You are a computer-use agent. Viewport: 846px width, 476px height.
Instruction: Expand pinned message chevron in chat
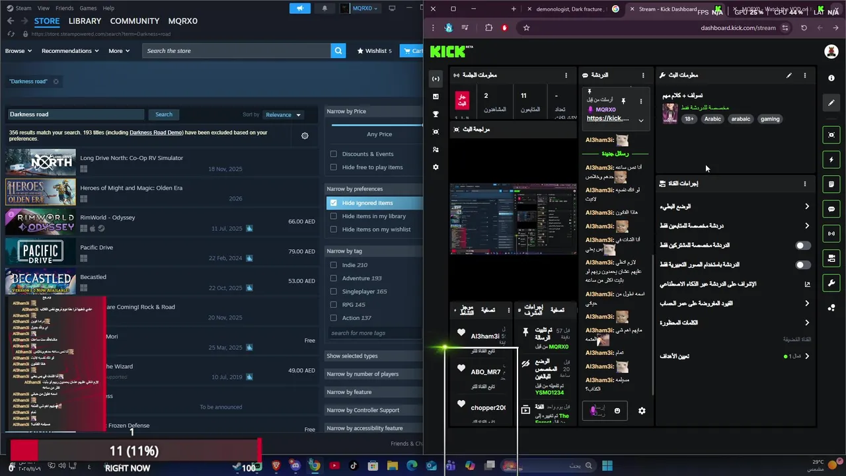tap(640, 120)
